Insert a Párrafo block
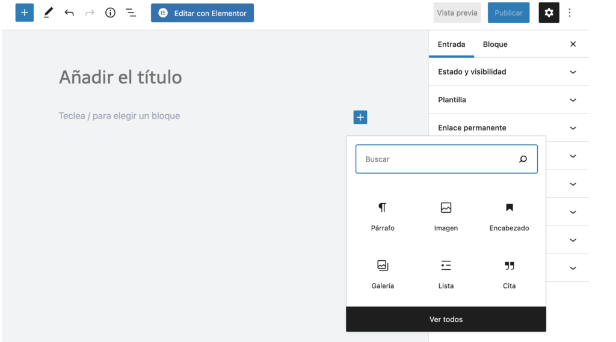The image size is (616, 342). click(x=383, y=216)
